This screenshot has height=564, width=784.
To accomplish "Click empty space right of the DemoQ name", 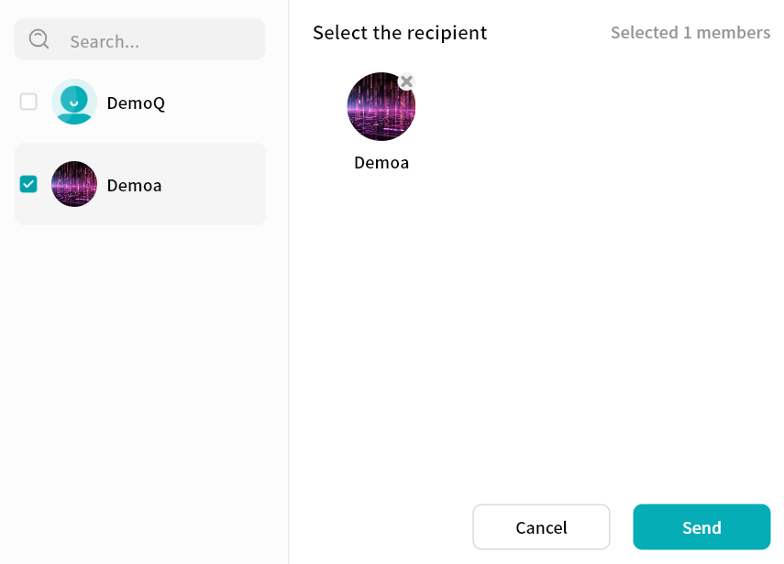I will pyautogui.click(x=220, y=103).
